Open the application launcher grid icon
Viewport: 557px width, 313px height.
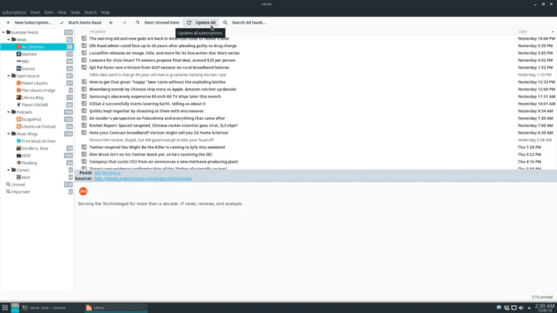pos(5,307)
